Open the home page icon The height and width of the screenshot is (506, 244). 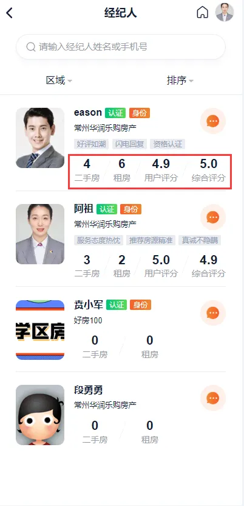202,13
